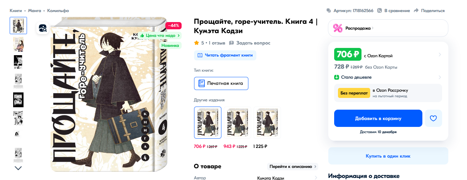The width and height of the screenshot is (467, 180).
Task: Click the green Стало дешевле price-drop icon
Action: click(337, 77)
